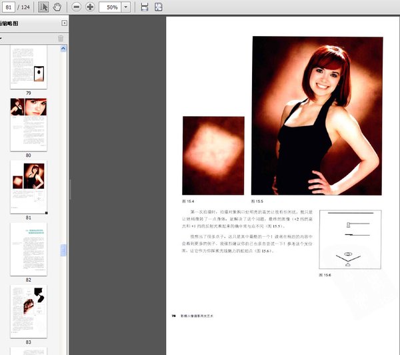Activate the Hand pan tool
This screenshot has height=355, width=400.
click(x=57, y=7)
